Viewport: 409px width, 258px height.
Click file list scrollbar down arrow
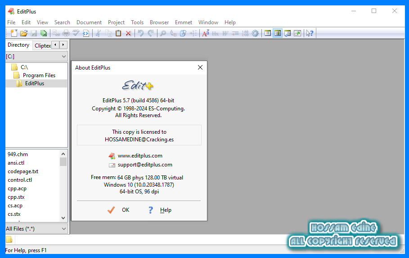point(63,218)
